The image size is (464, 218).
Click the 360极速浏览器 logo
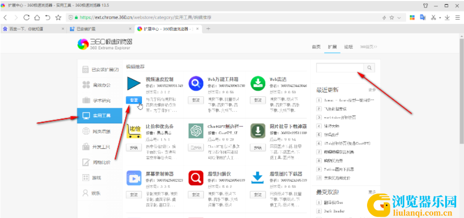click(104, 44)
